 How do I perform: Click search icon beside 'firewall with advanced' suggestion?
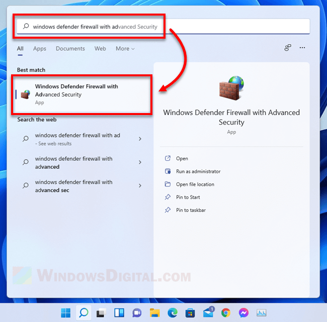pos(26,162)
